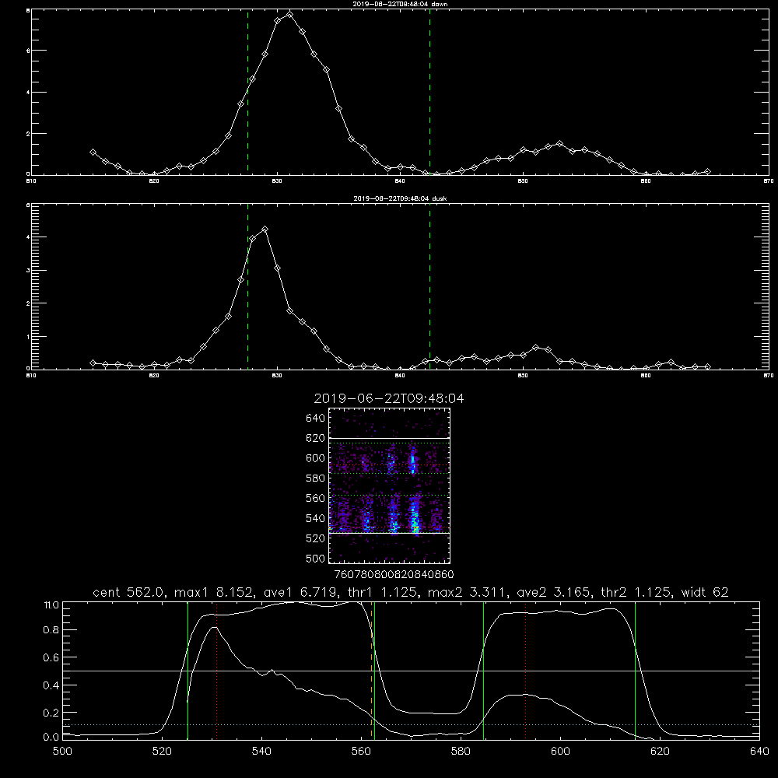
Task: Click heatmap x-axis labels 760780800820840860
Action: click(x=394, y=575)
